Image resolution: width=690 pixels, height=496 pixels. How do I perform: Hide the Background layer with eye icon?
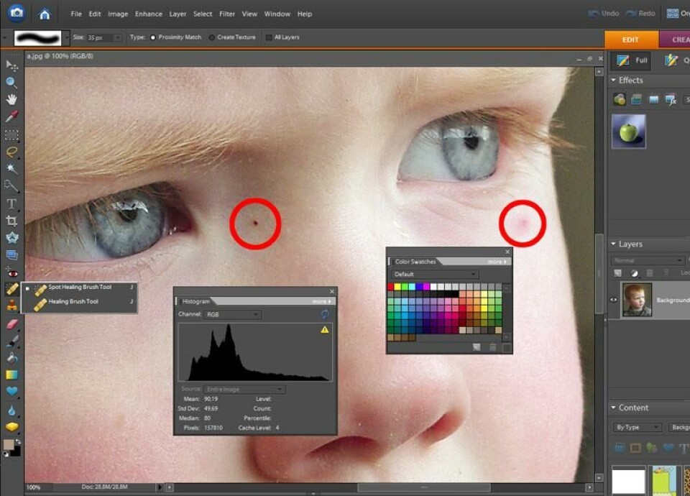pos(613,300)
